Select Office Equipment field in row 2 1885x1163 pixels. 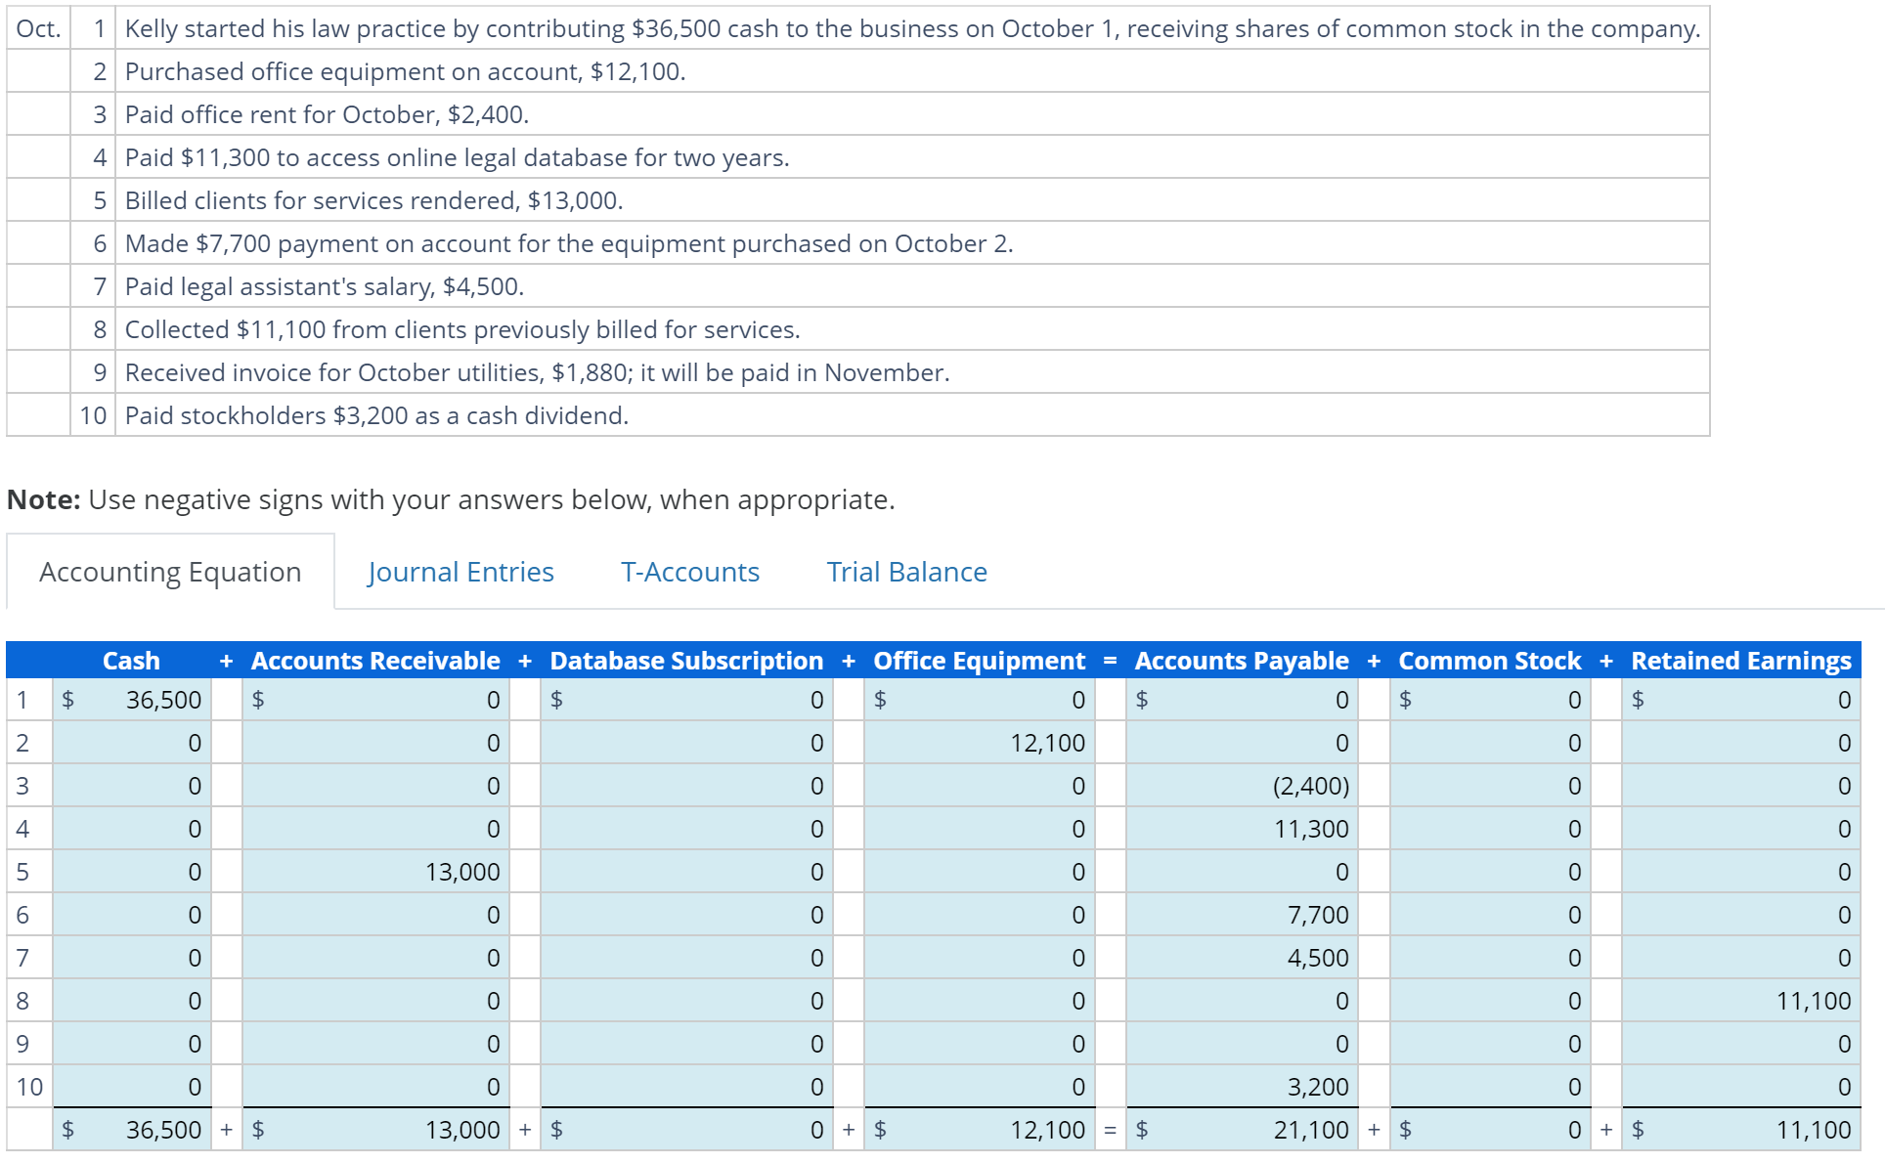coord(980,743)
